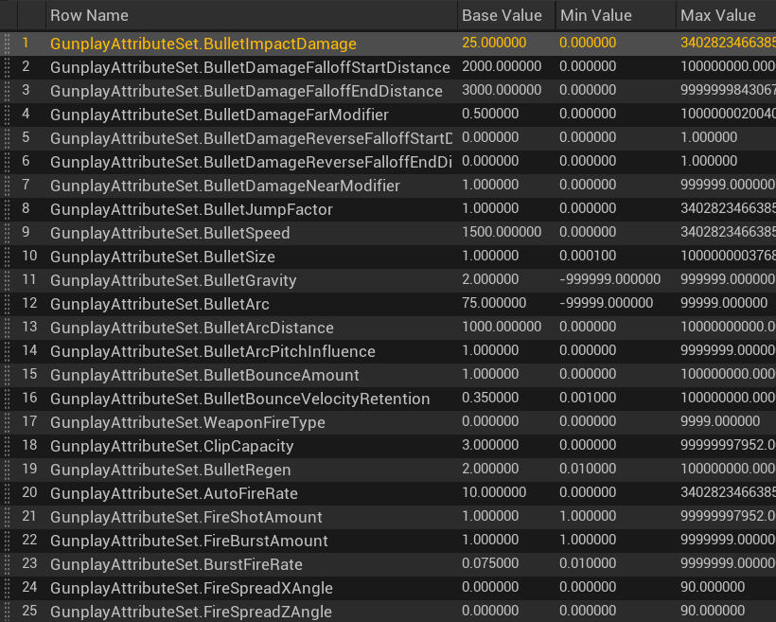Screen dimensions: 776x622
Task: Click the base value 0.350000
Action: [x=490, y=398]
